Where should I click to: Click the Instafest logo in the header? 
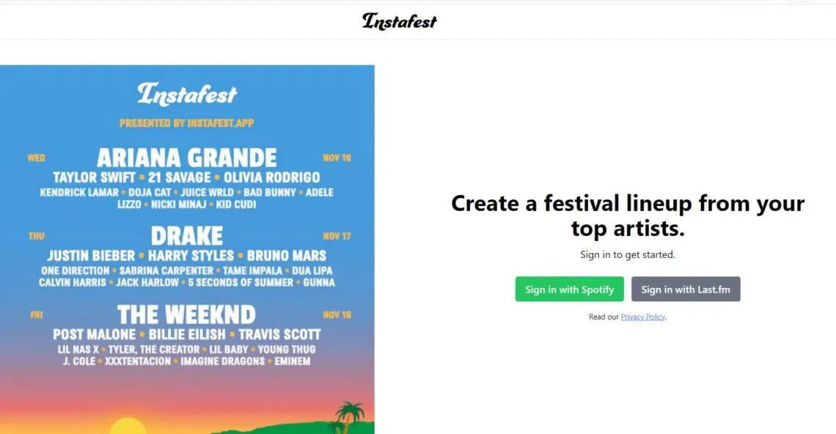click(398, 21)
